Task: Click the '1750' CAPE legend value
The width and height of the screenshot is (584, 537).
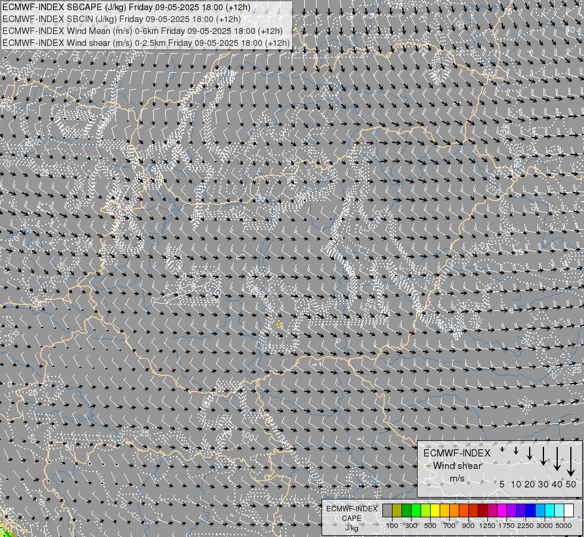Action: tap(506, 526)
